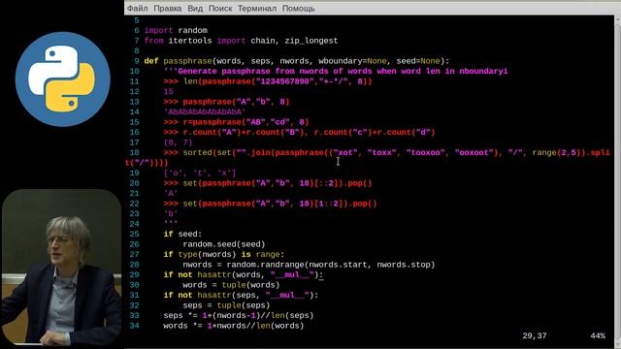
Task: Click line 7 'from itertools import chain, zip_longest'
Action: [241, 41]
